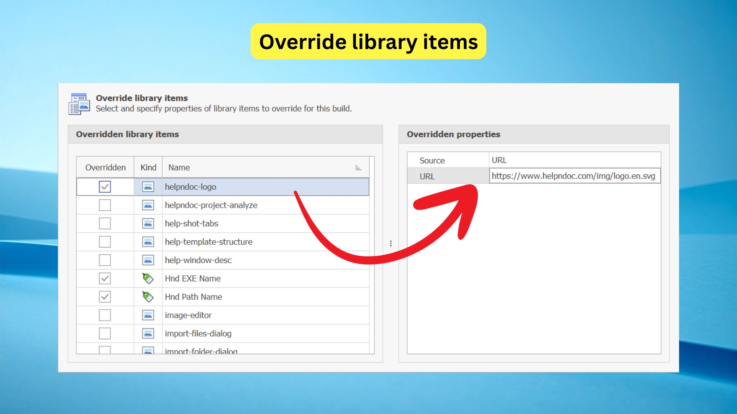Screen dimensions: 737x414
Task: Click the Name column header
Action: (x=178, y=167)
